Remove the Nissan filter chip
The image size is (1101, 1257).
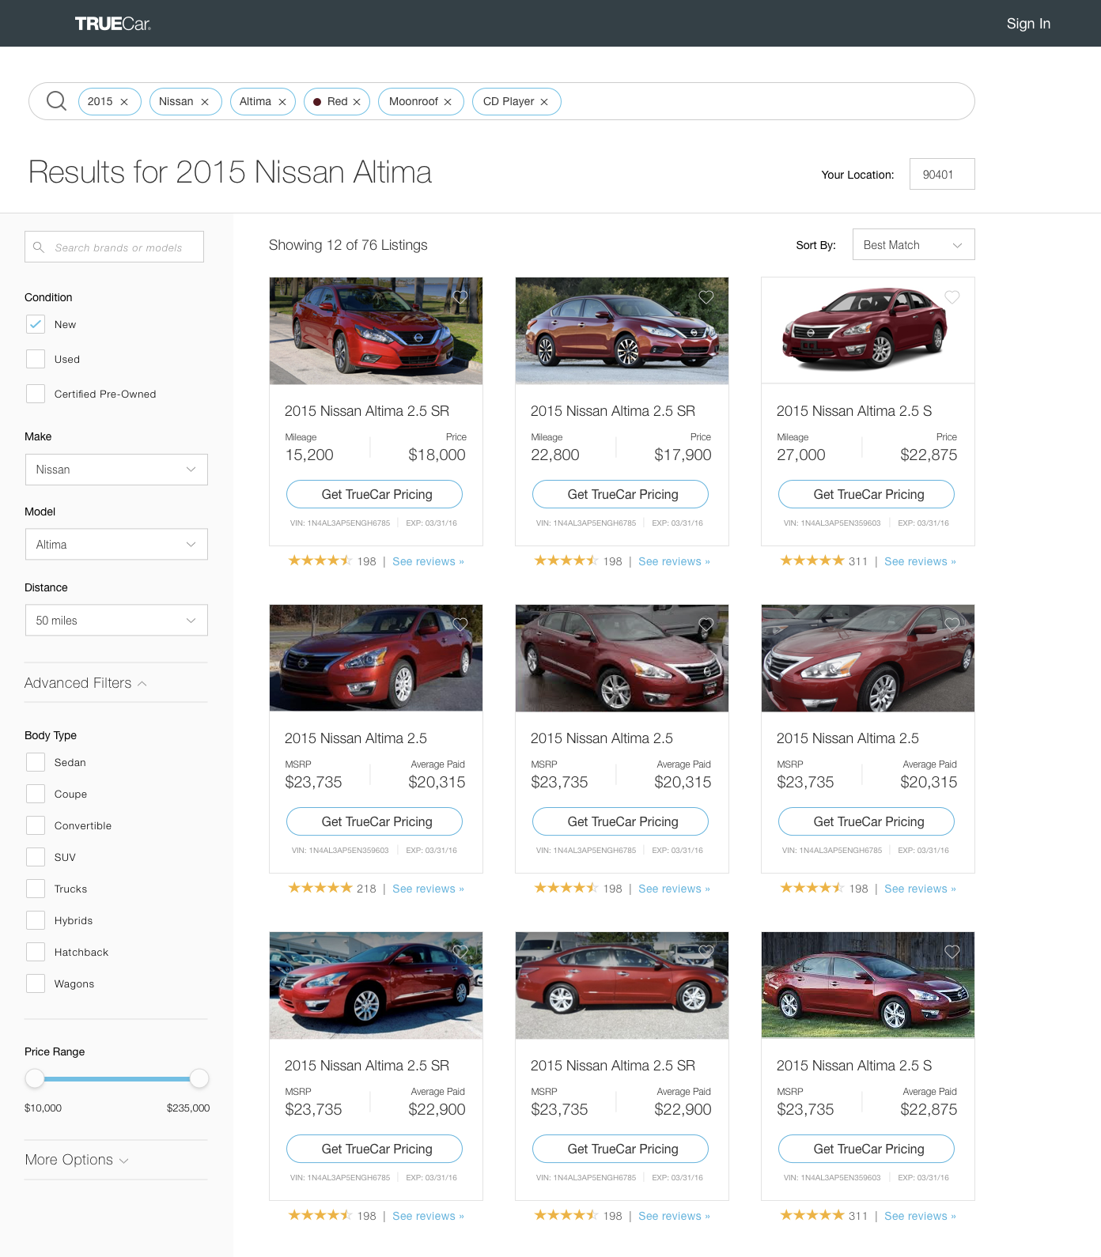coord(205,102)
